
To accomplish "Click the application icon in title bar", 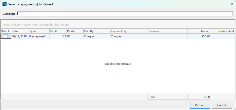I will tap(5, 4).
